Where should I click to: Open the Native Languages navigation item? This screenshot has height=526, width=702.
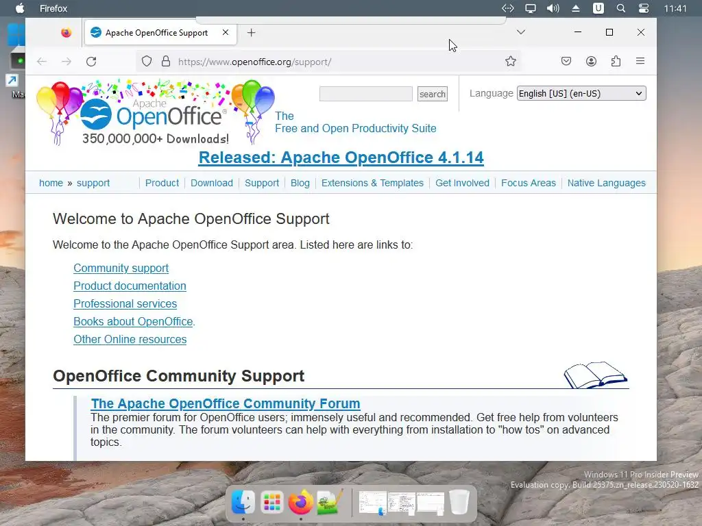(607, 183)
